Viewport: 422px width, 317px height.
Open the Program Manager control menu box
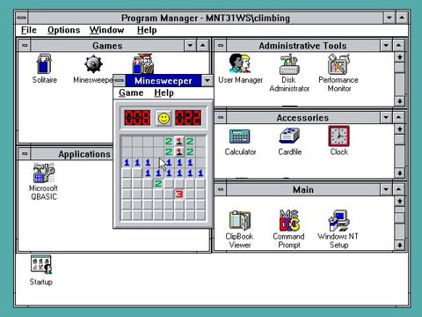coord(22,18)
